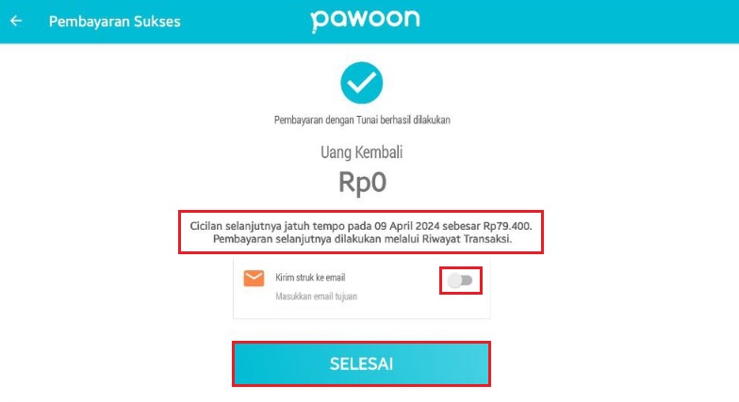
Task: Go back using the header arrow
Action: pyautogui.click(x=16, y=21)
